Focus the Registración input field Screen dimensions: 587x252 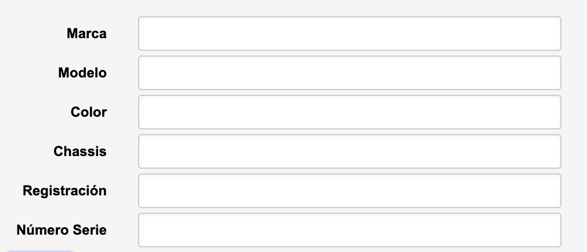349,191
